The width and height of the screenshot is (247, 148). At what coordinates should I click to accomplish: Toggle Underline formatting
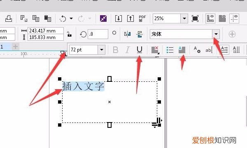point(140,50)
